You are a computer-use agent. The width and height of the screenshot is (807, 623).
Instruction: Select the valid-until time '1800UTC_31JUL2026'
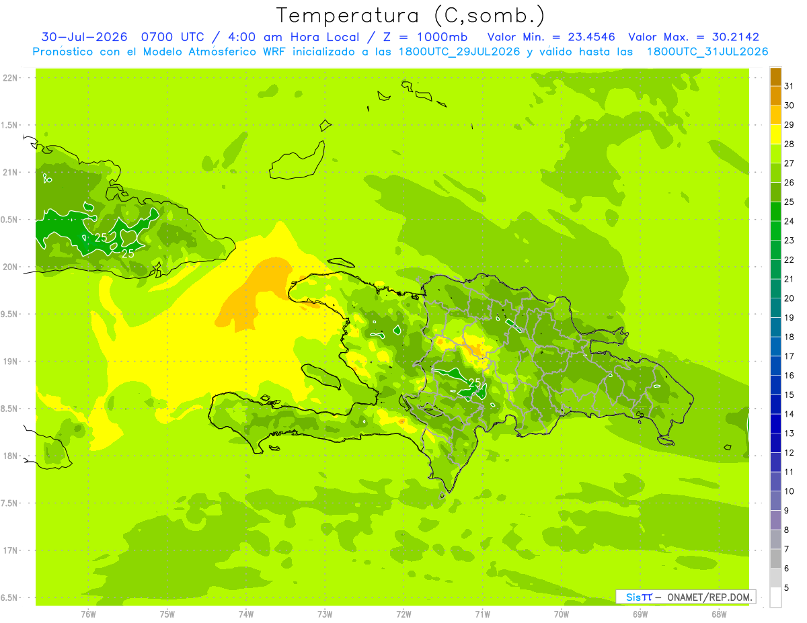pos(707,52)
